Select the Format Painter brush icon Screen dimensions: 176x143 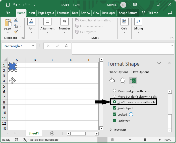(x=16, y=31)
